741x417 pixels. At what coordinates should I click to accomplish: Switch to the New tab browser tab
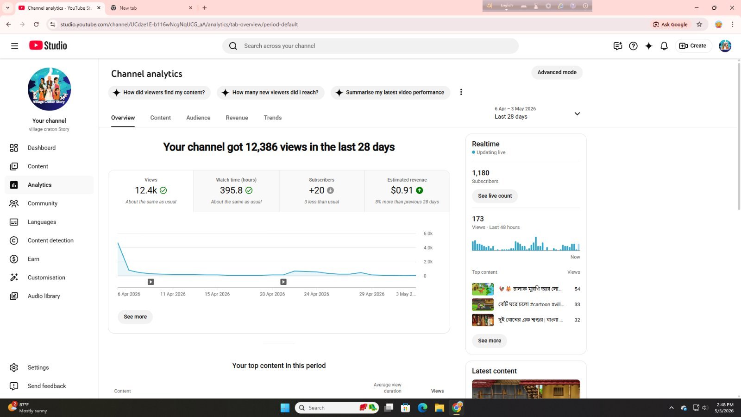pyautogui.click(x=151, y=8)
